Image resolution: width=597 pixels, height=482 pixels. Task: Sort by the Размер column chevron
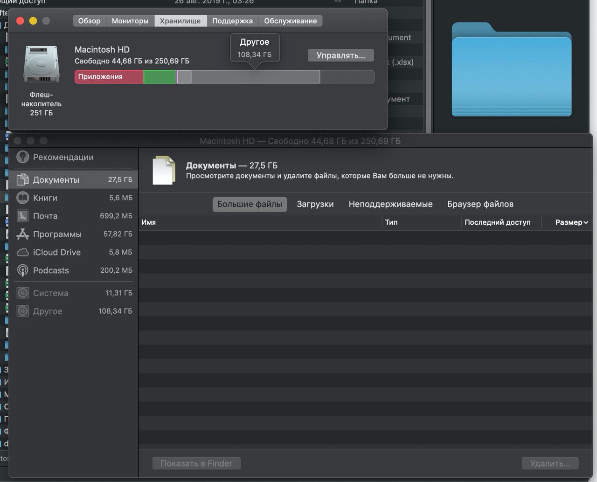[x=586, y=222]
